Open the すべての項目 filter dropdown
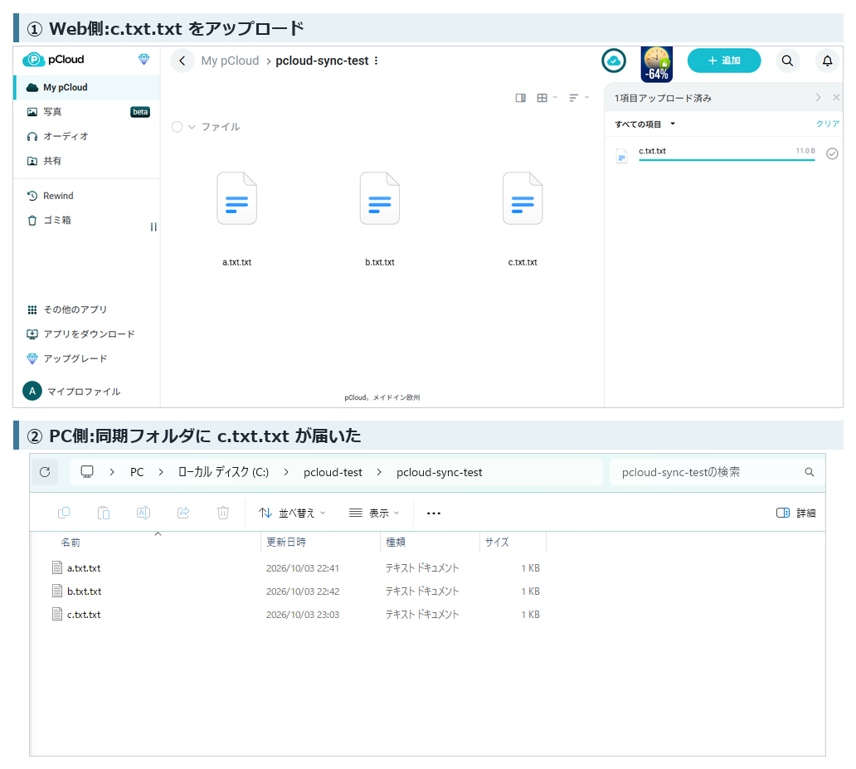Screen dimensions: 856x769 [645, 124]
